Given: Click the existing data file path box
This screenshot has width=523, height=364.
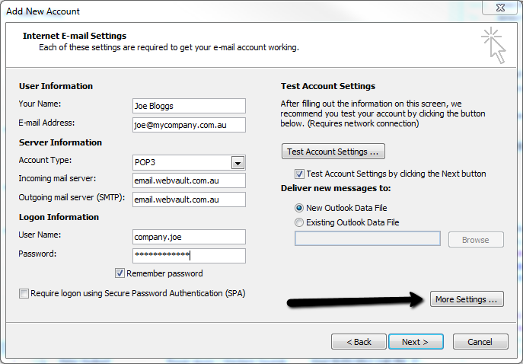Looking at the screenshot, I should tap(367, 239).
